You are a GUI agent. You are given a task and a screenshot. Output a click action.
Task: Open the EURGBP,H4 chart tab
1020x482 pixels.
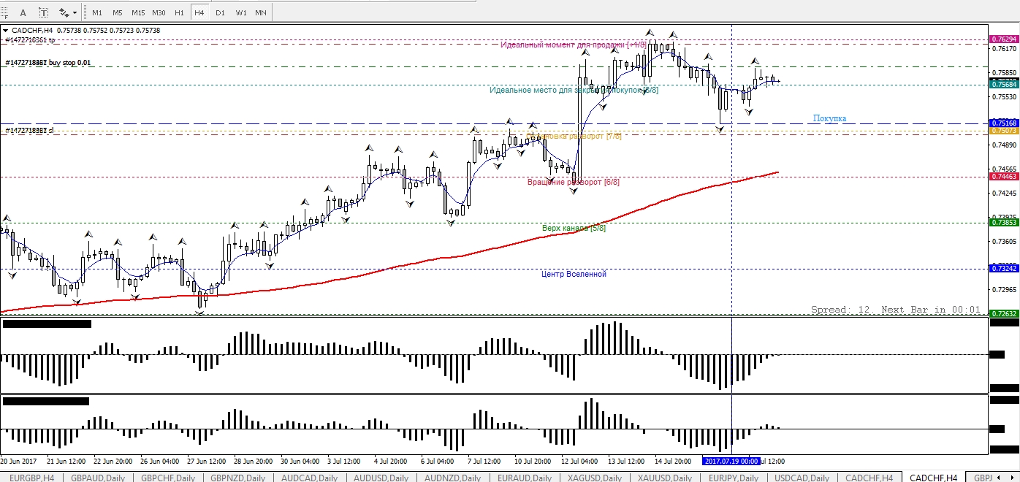pos(31,477)
